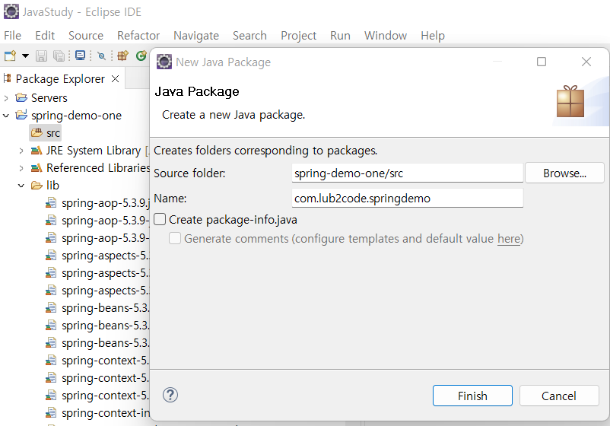Expand the JRE System Library node
Viewport: 610px width, 426px height.
21,151
